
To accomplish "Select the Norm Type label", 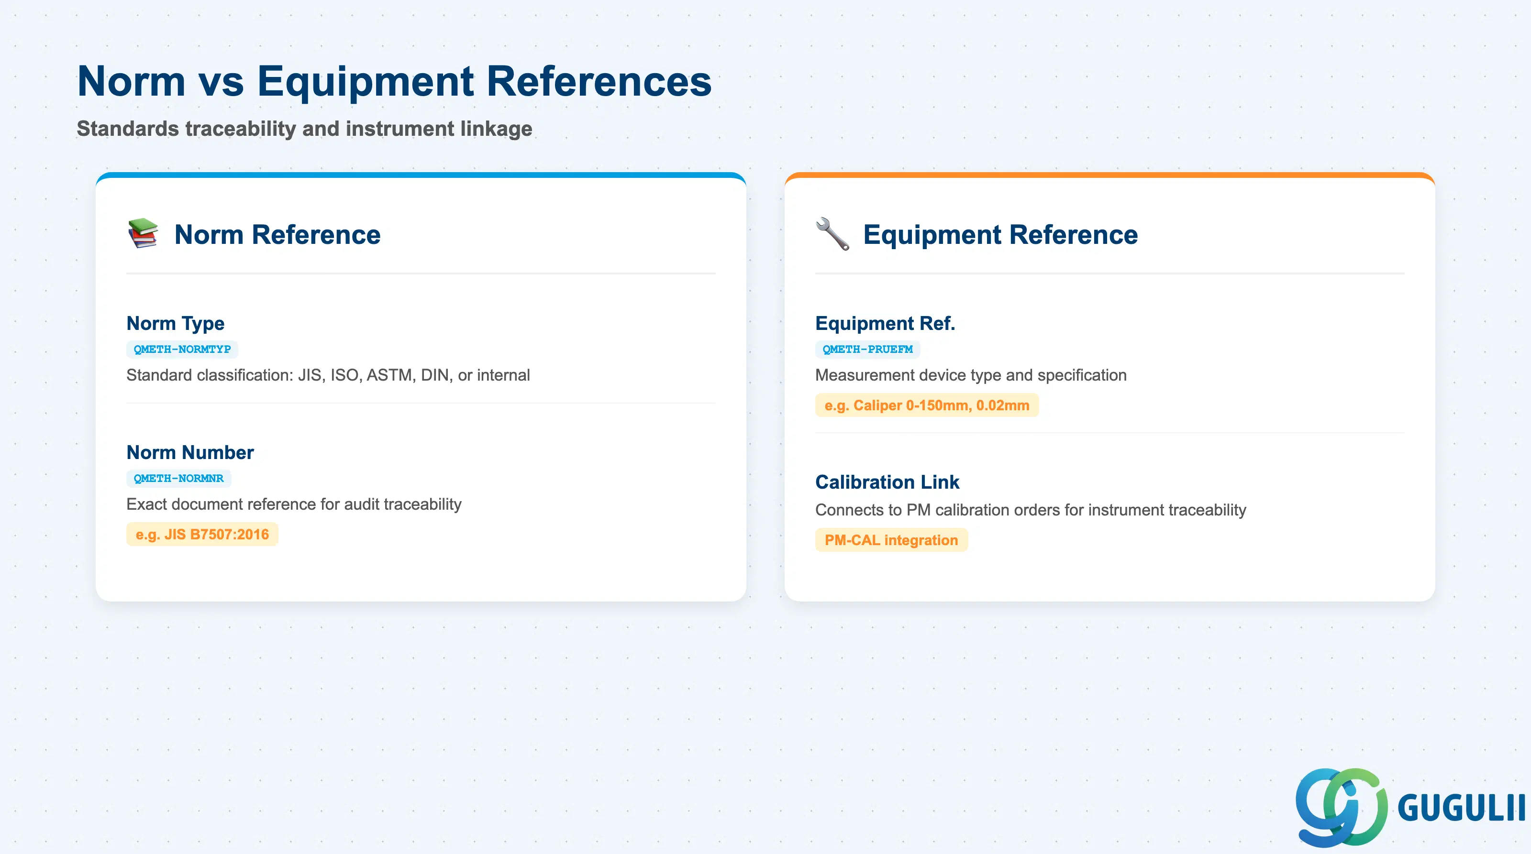I will pyautogui.click(x=175, y=323).
